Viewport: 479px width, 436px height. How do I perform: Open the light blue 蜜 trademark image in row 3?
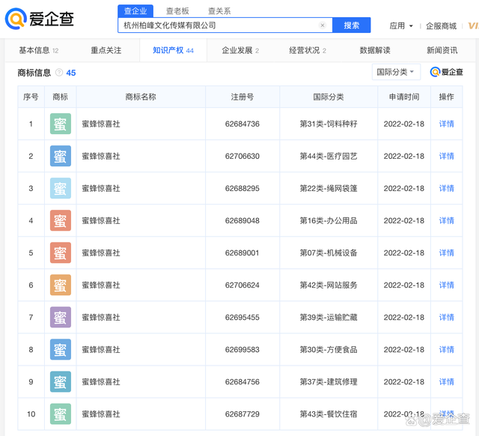(x=61, y=188)
